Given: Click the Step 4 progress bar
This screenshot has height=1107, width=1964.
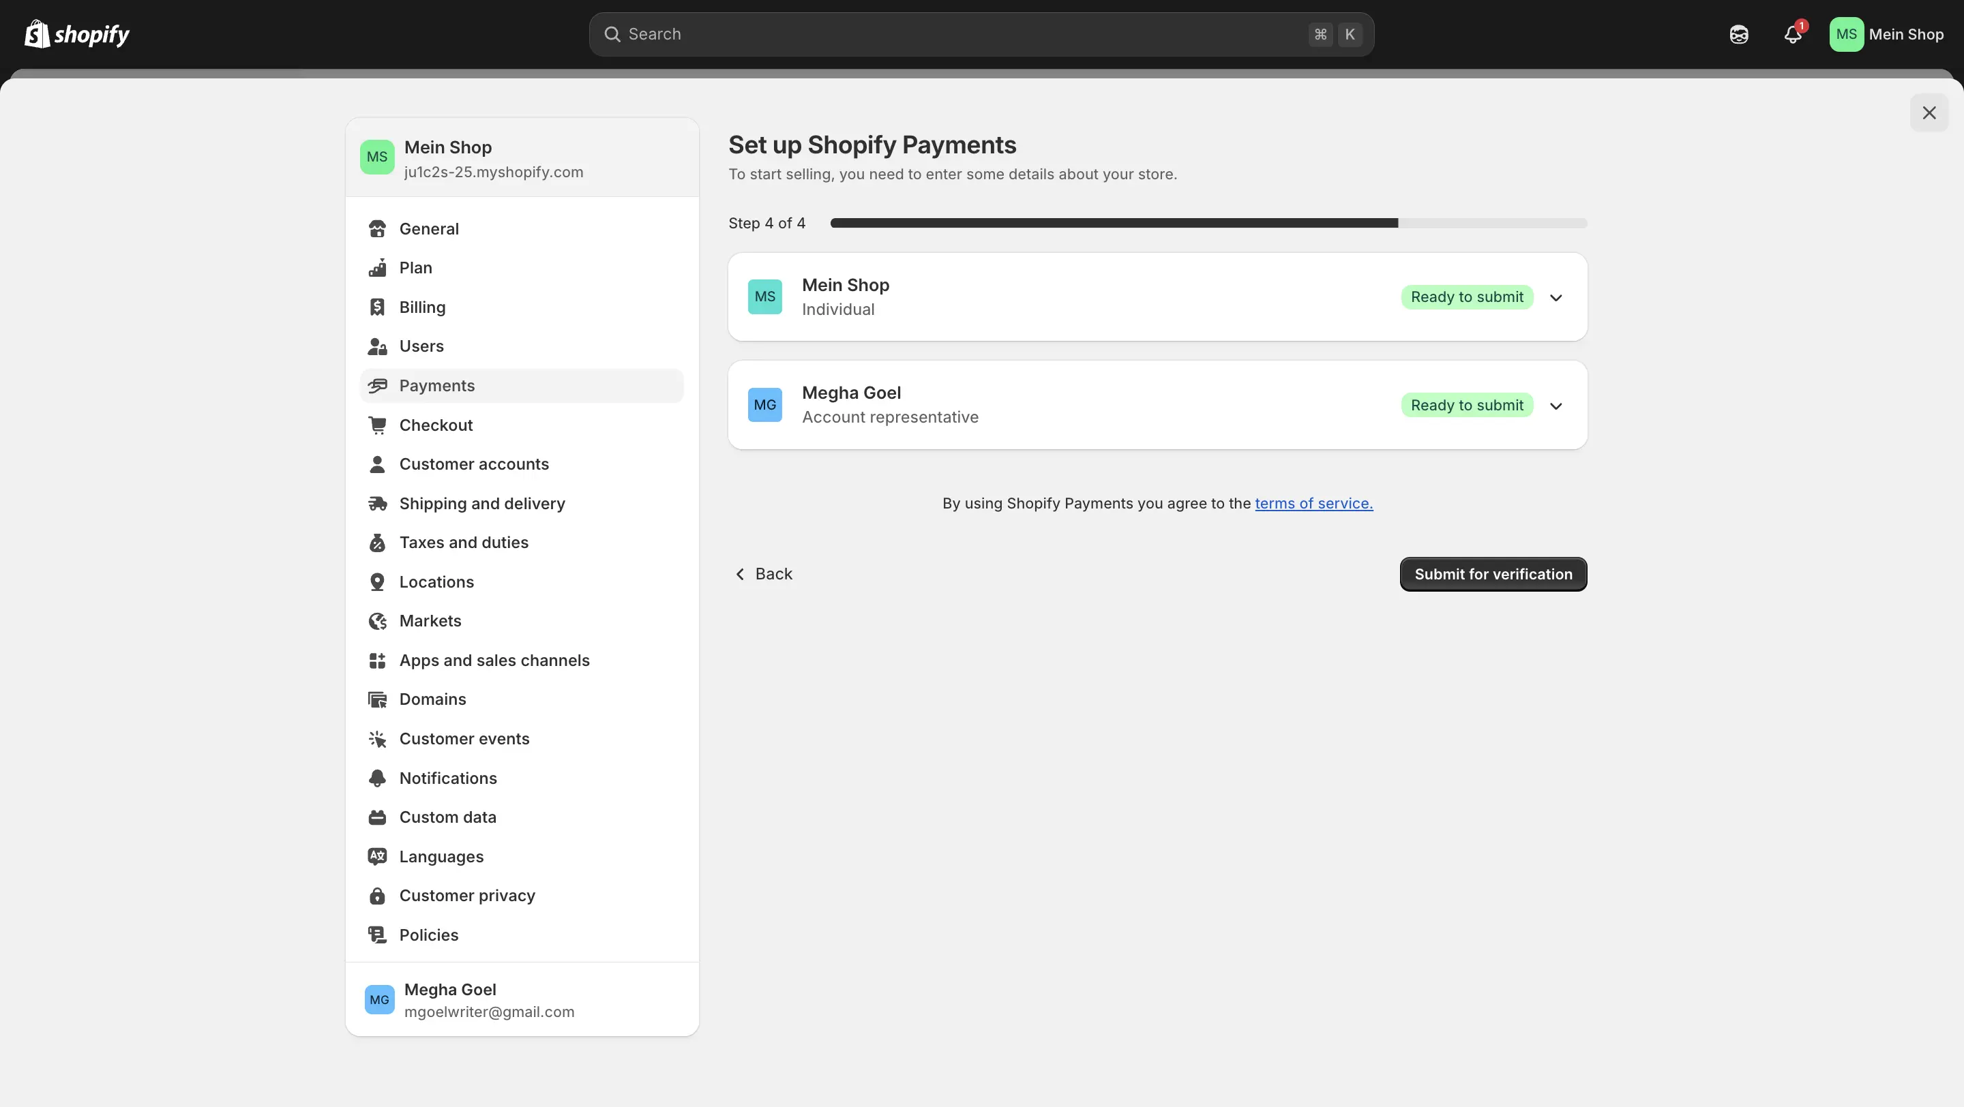Looking at the screenshot, I should 1208,223.
